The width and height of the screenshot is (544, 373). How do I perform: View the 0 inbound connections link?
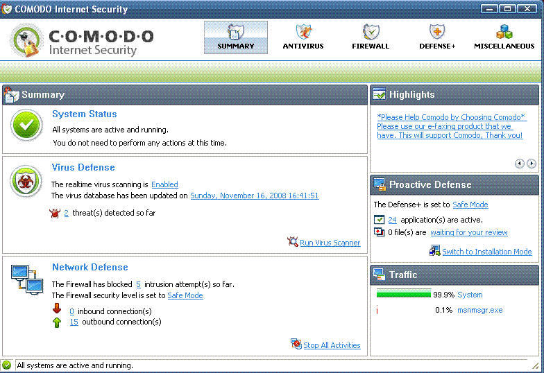[71, 311]
